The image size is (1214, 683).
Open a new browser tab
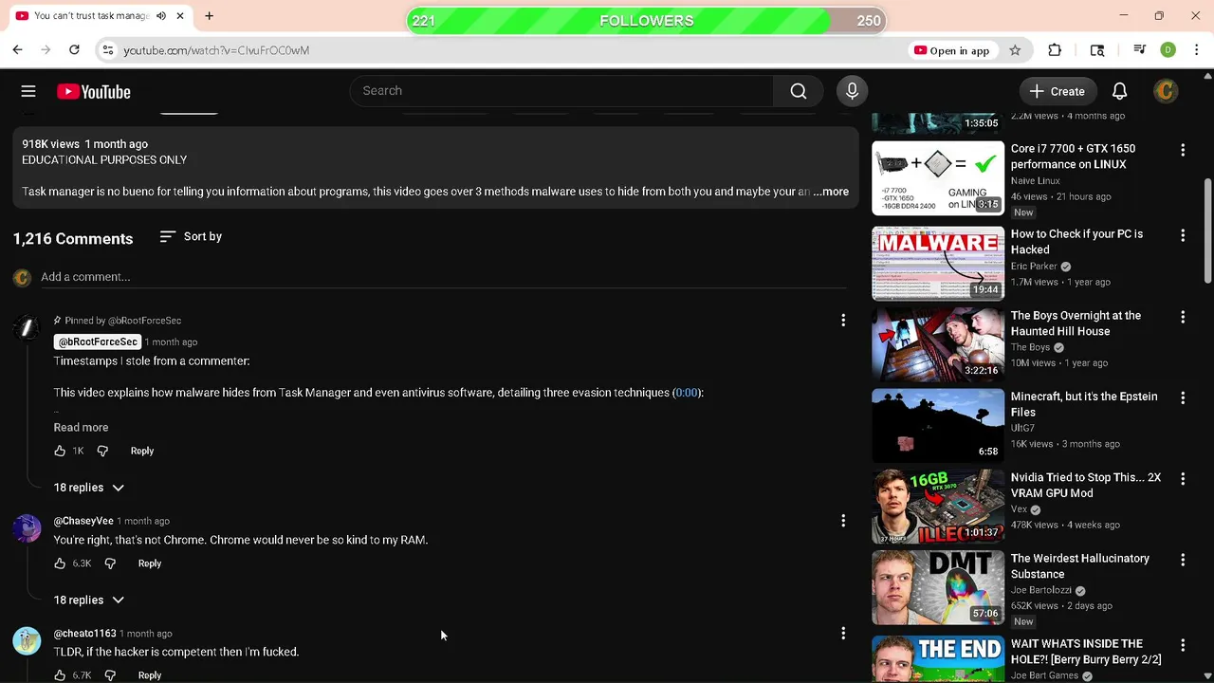209,16
